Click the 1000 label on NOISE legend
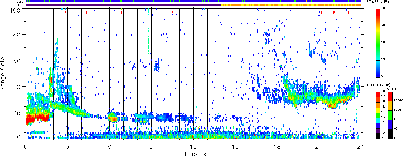This screenshot has height=156, width=403. 397,110
